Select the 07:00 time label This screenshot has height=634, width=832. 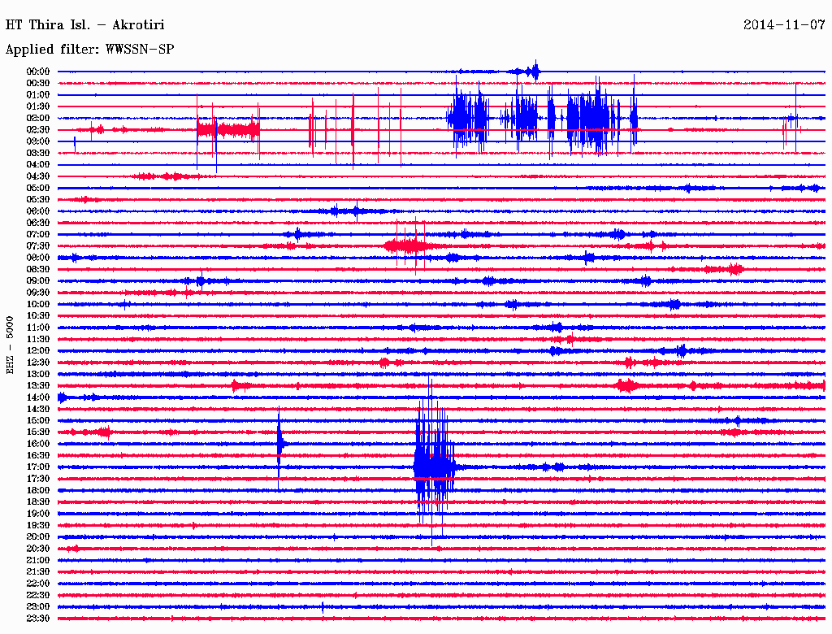pyautogui.click(x=38, y=234)
